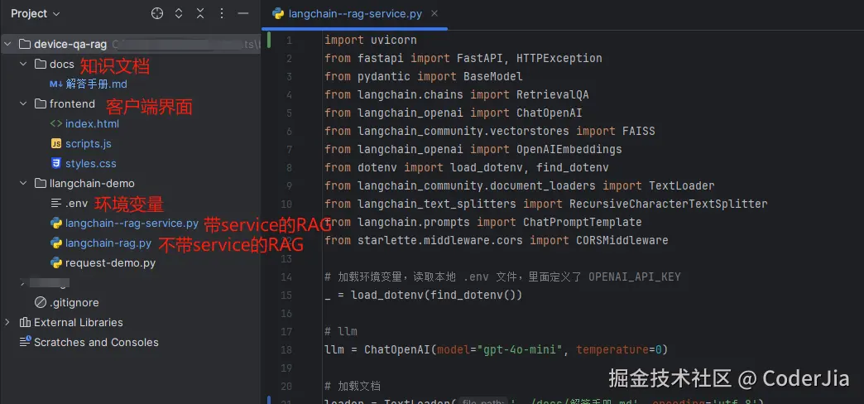Open request-demo.py in the tree
The image size is (864, 404).
coord(110,263)
